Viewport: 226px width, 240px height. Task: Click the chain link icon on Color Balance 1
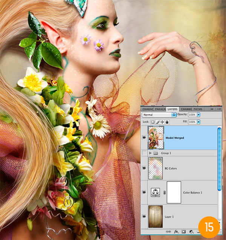pos(164,192)
